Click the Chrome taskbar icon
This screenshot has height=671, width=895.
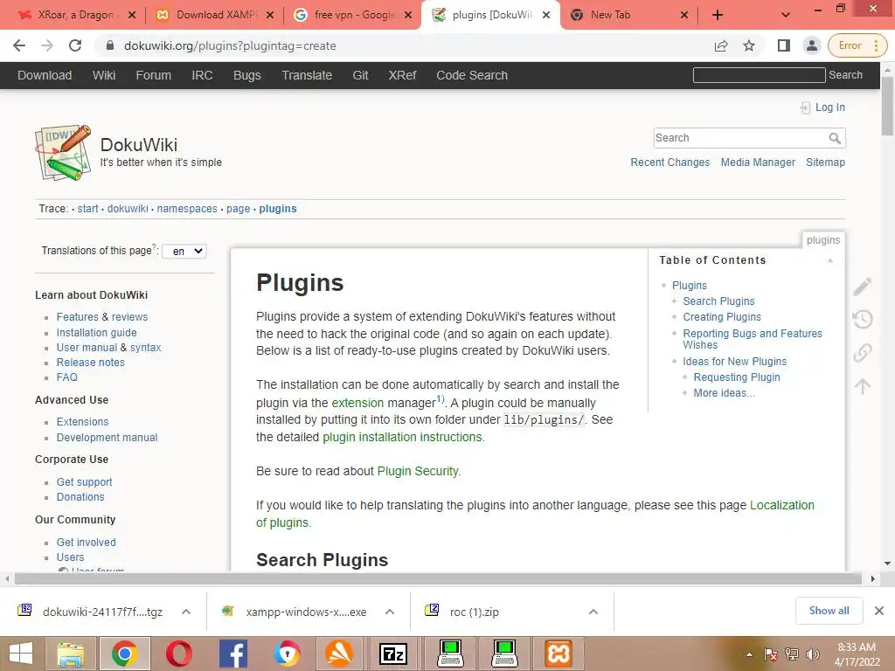[124, 654]
